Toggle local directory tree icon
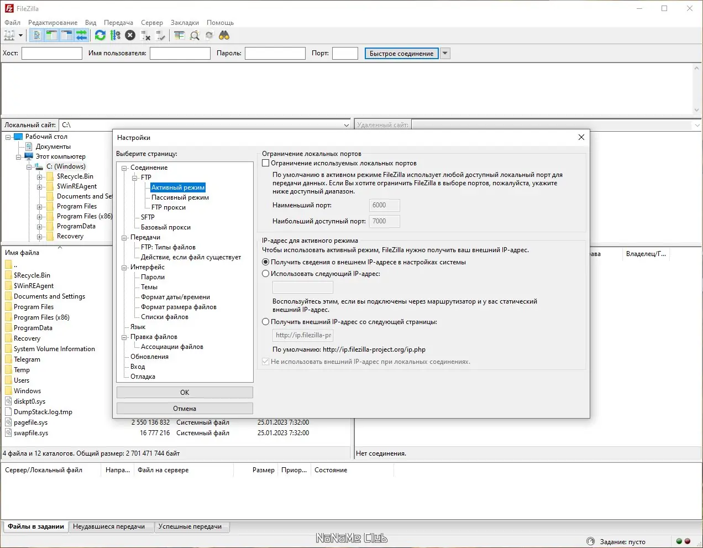Viewport: 703px width, 548px height. [51, 35]
